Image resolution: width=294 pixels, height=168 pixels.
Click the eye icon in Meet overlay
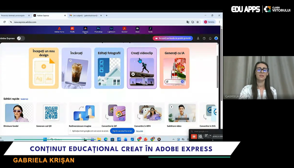pyautogui.click(x=200, y=137)
